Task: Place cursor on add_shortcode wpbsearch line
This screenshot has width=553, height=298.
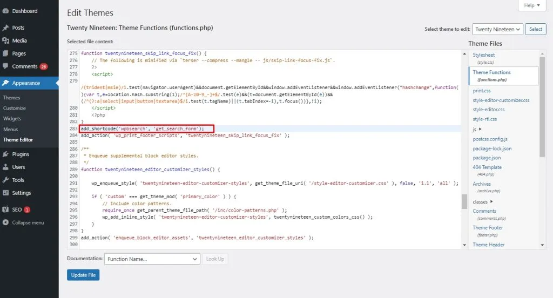Action: point(143,128)
